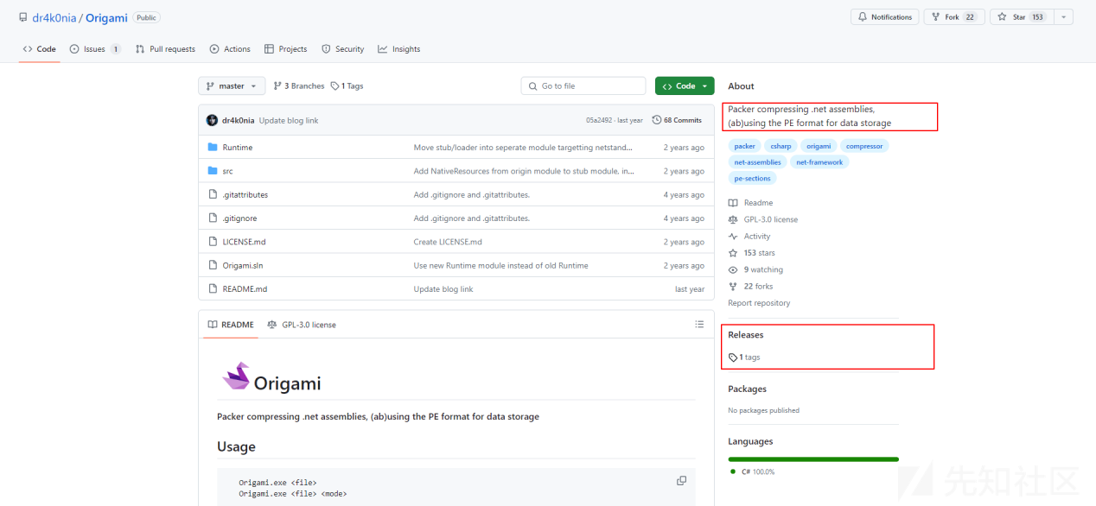Click the green C# language bar

pos(813,459)
